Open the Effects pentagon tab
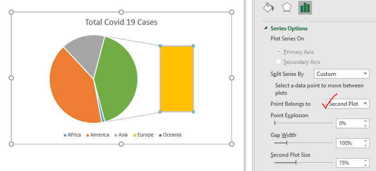This screenshot has height=171, width=376. click(287, 7)
